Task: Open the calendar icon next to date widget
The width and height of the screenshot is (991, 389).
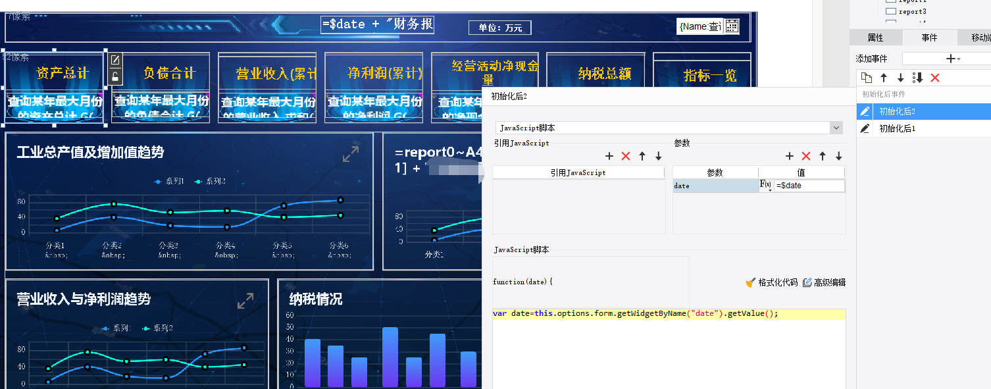Action: [x=732, y=26]
